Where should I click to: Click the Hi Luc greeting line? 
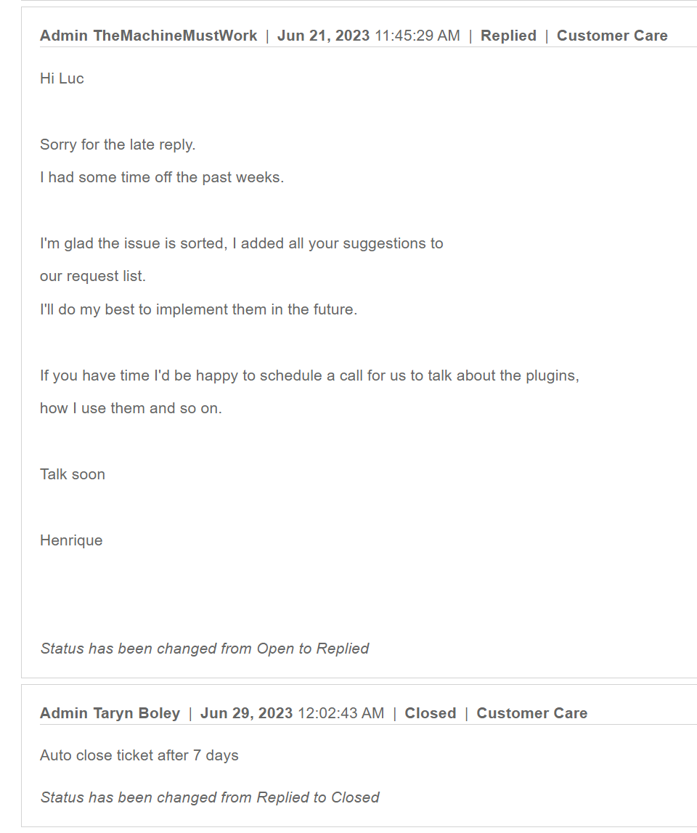(x=62, y=78)
